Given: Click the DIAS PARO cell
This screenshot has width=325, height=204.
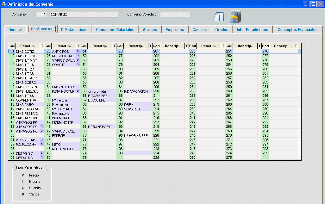Looking at the screenshot, I should coord(28,105).
